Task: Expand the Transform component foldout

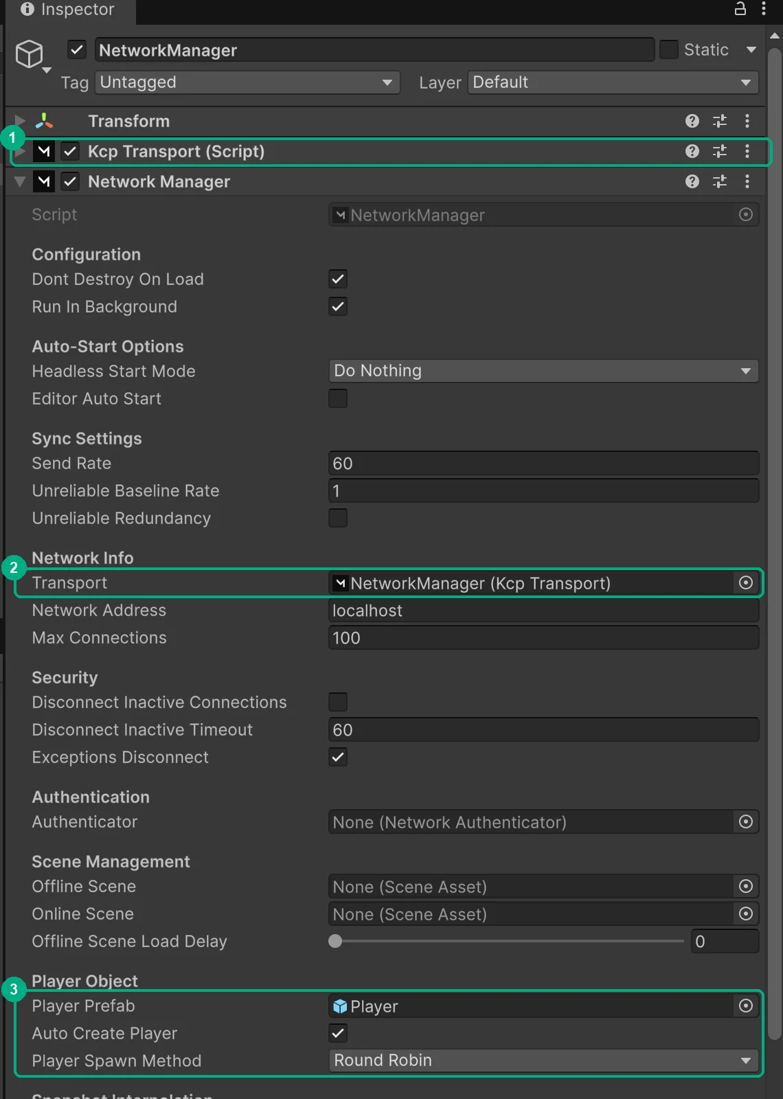Action: [x=21, y=121]
